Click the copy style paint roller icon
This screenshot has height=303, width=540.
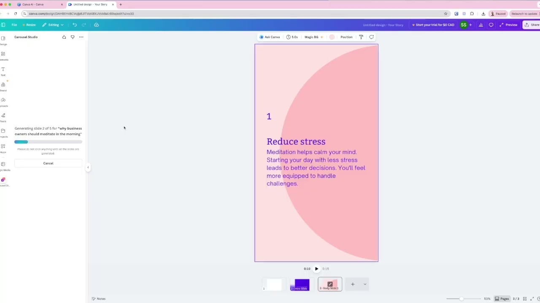click(361, 37)
